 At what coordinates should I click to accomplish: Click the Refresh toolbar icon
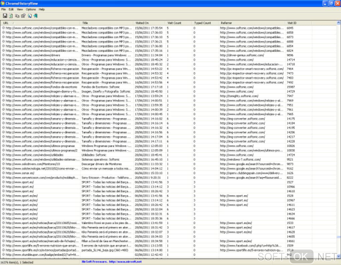11,16
